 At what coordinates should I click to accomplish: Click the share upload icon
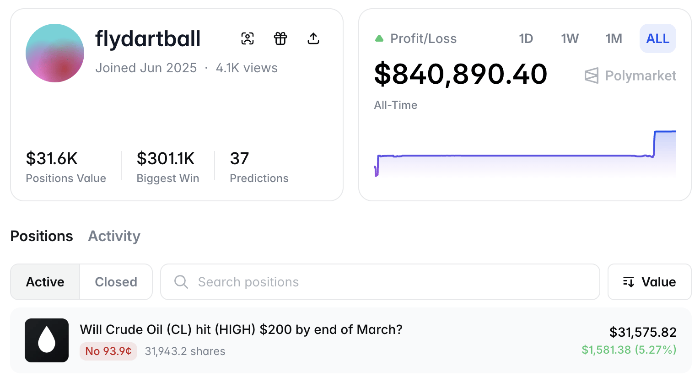point(313,38)
